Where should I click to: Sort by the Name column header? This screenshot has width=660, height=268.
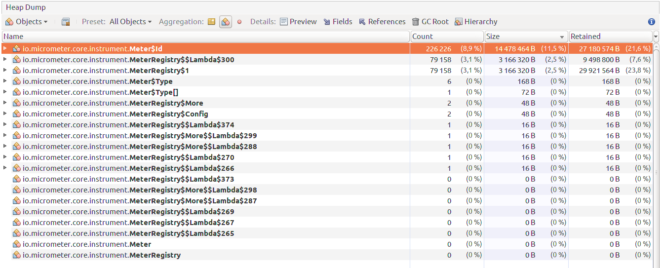(206, 37)
